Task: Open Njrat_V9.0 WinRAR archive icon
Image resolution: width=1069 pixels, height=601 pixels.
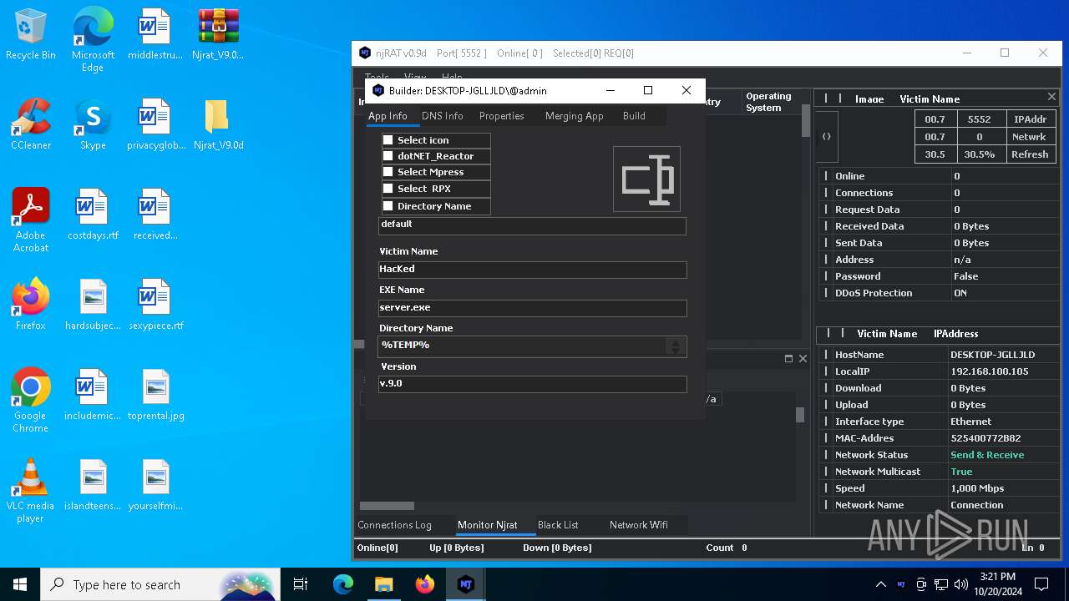Action: point(218,35)
